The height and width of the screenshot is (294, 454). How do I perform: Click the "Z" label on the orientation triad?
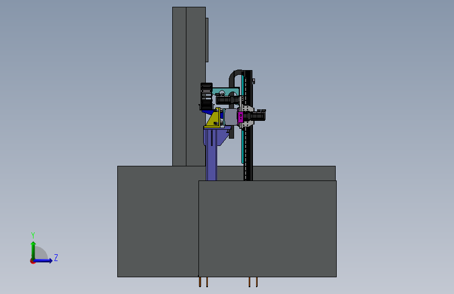(56, 257)
